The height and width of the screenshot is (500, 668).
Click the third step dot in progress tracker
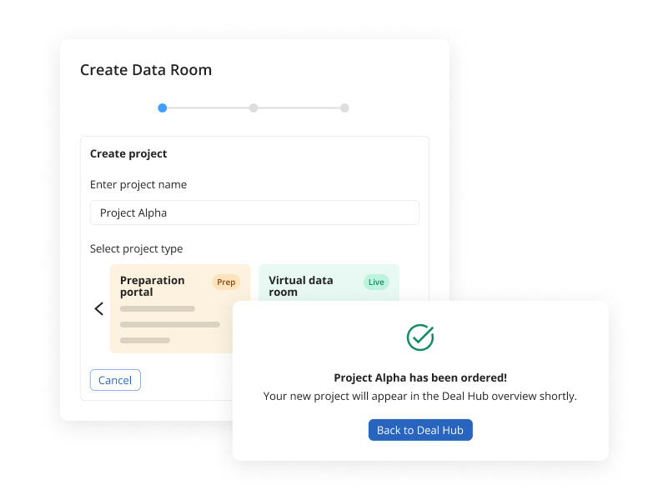[x=344, y=108]
